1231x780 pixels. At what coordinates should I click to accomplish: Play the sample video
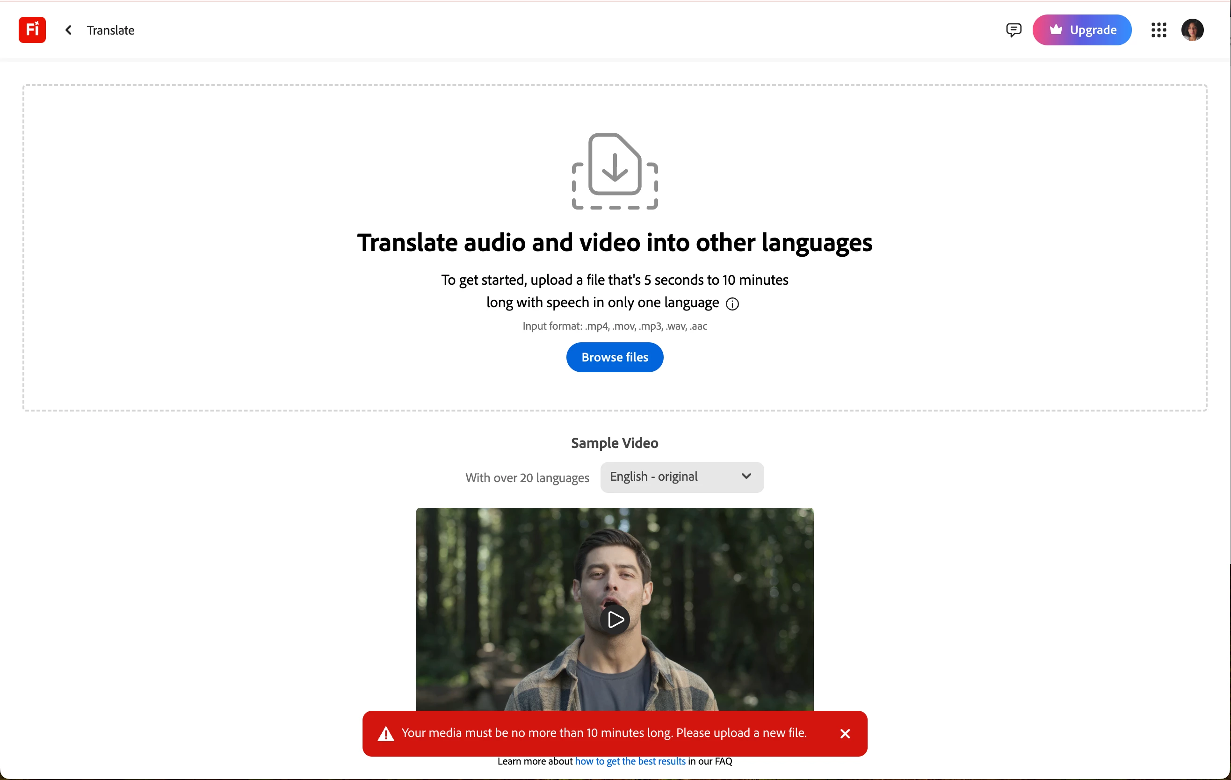click(615, 620)
